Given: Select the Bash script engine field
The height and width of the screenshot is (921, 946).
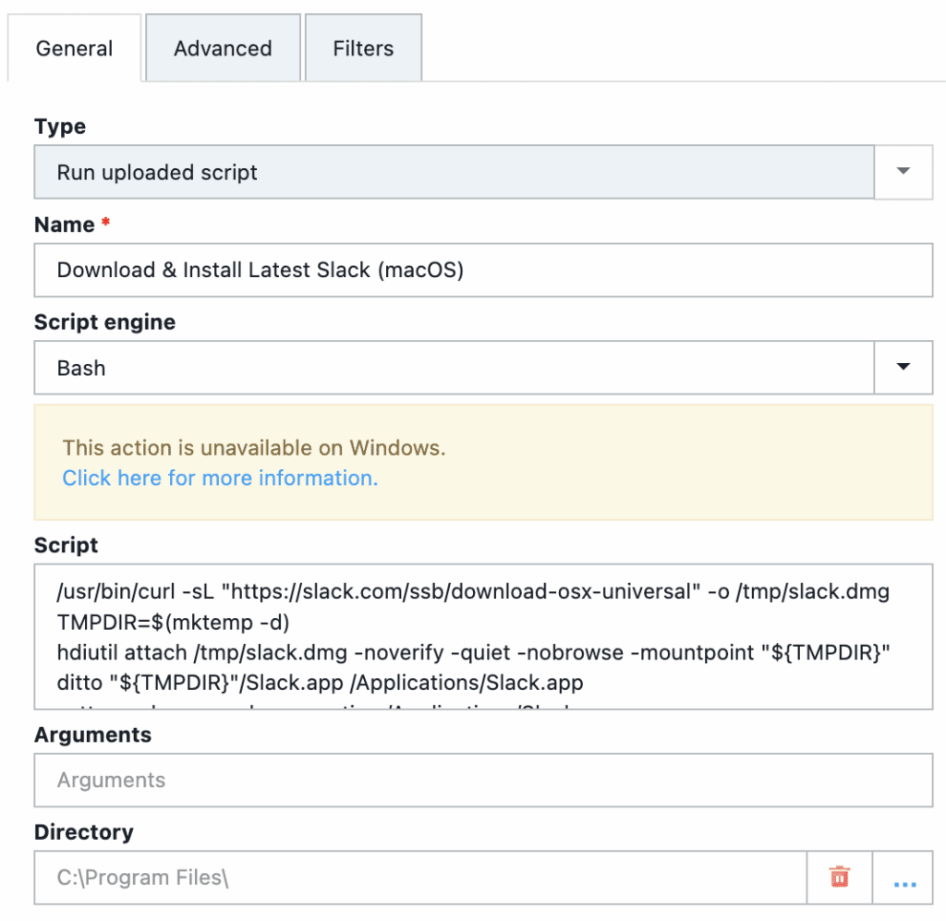Looking at the screenshot, I should pyautogui.click(x=453, y=368).
